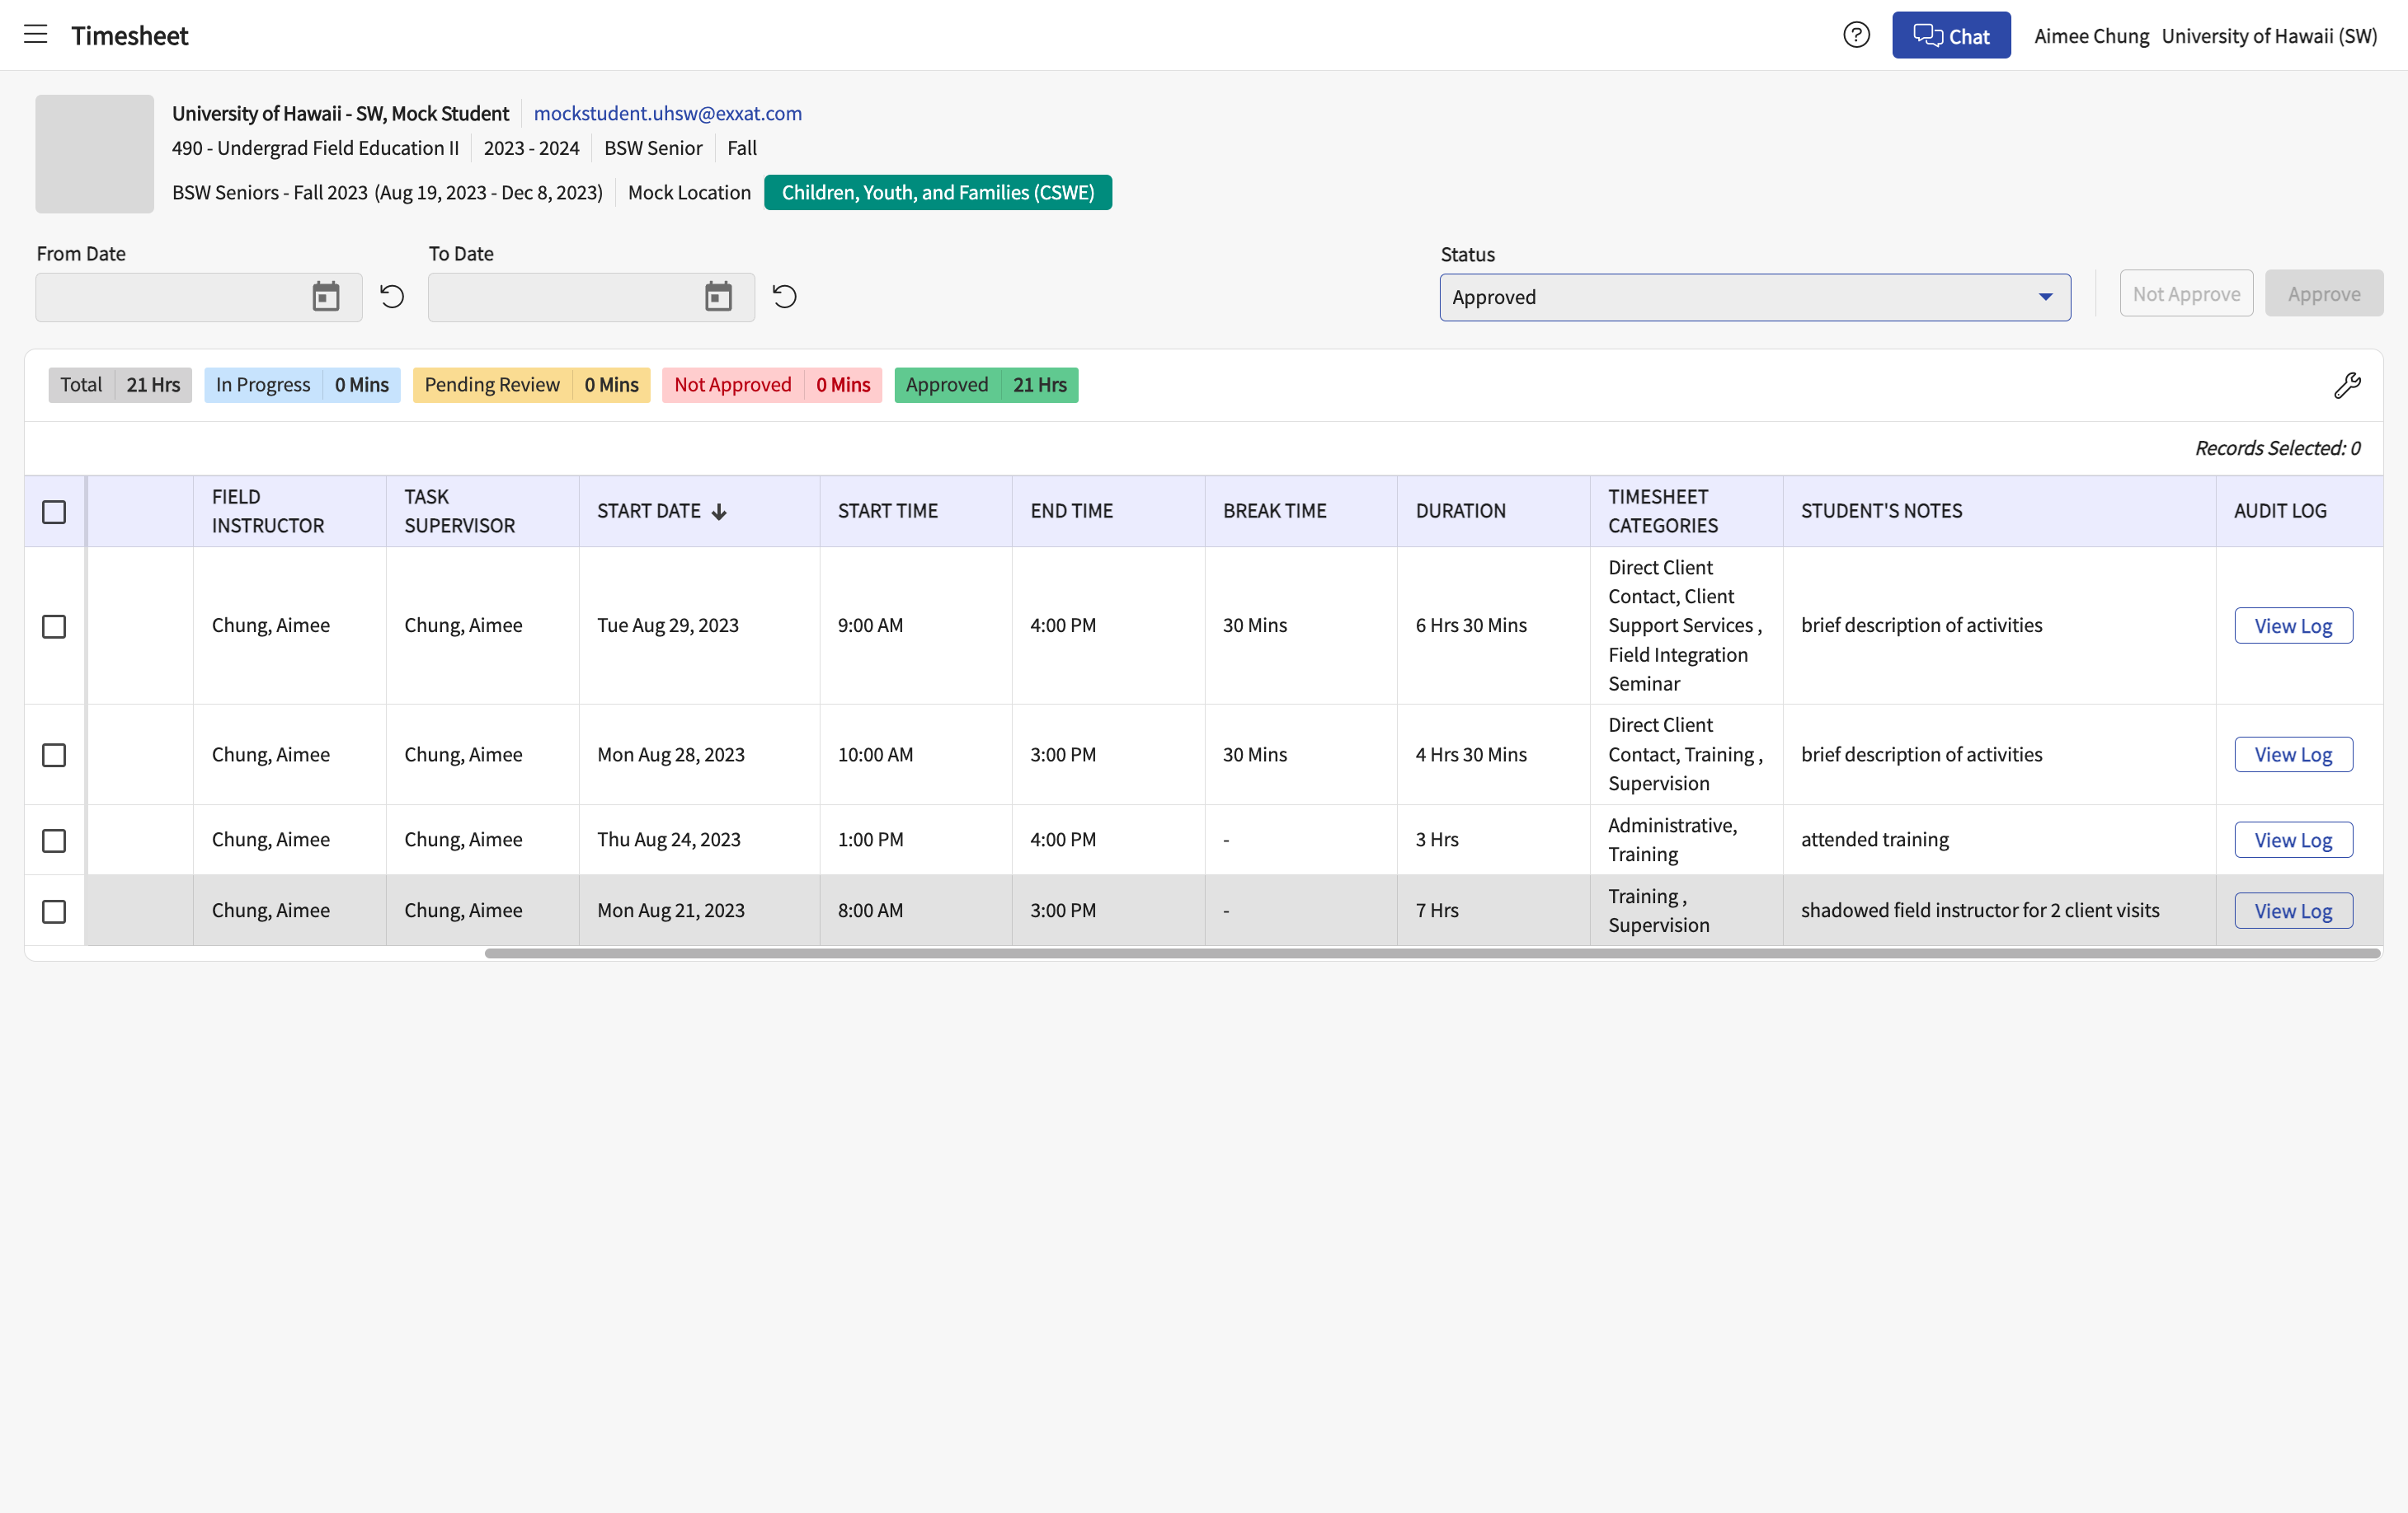Click the wrench settings icon
The width and height of the screenshot is (2408, 1513).
(2347, 385)
